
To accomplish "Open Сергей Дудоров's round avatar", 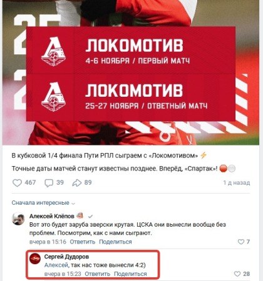I will coord(35,259).
